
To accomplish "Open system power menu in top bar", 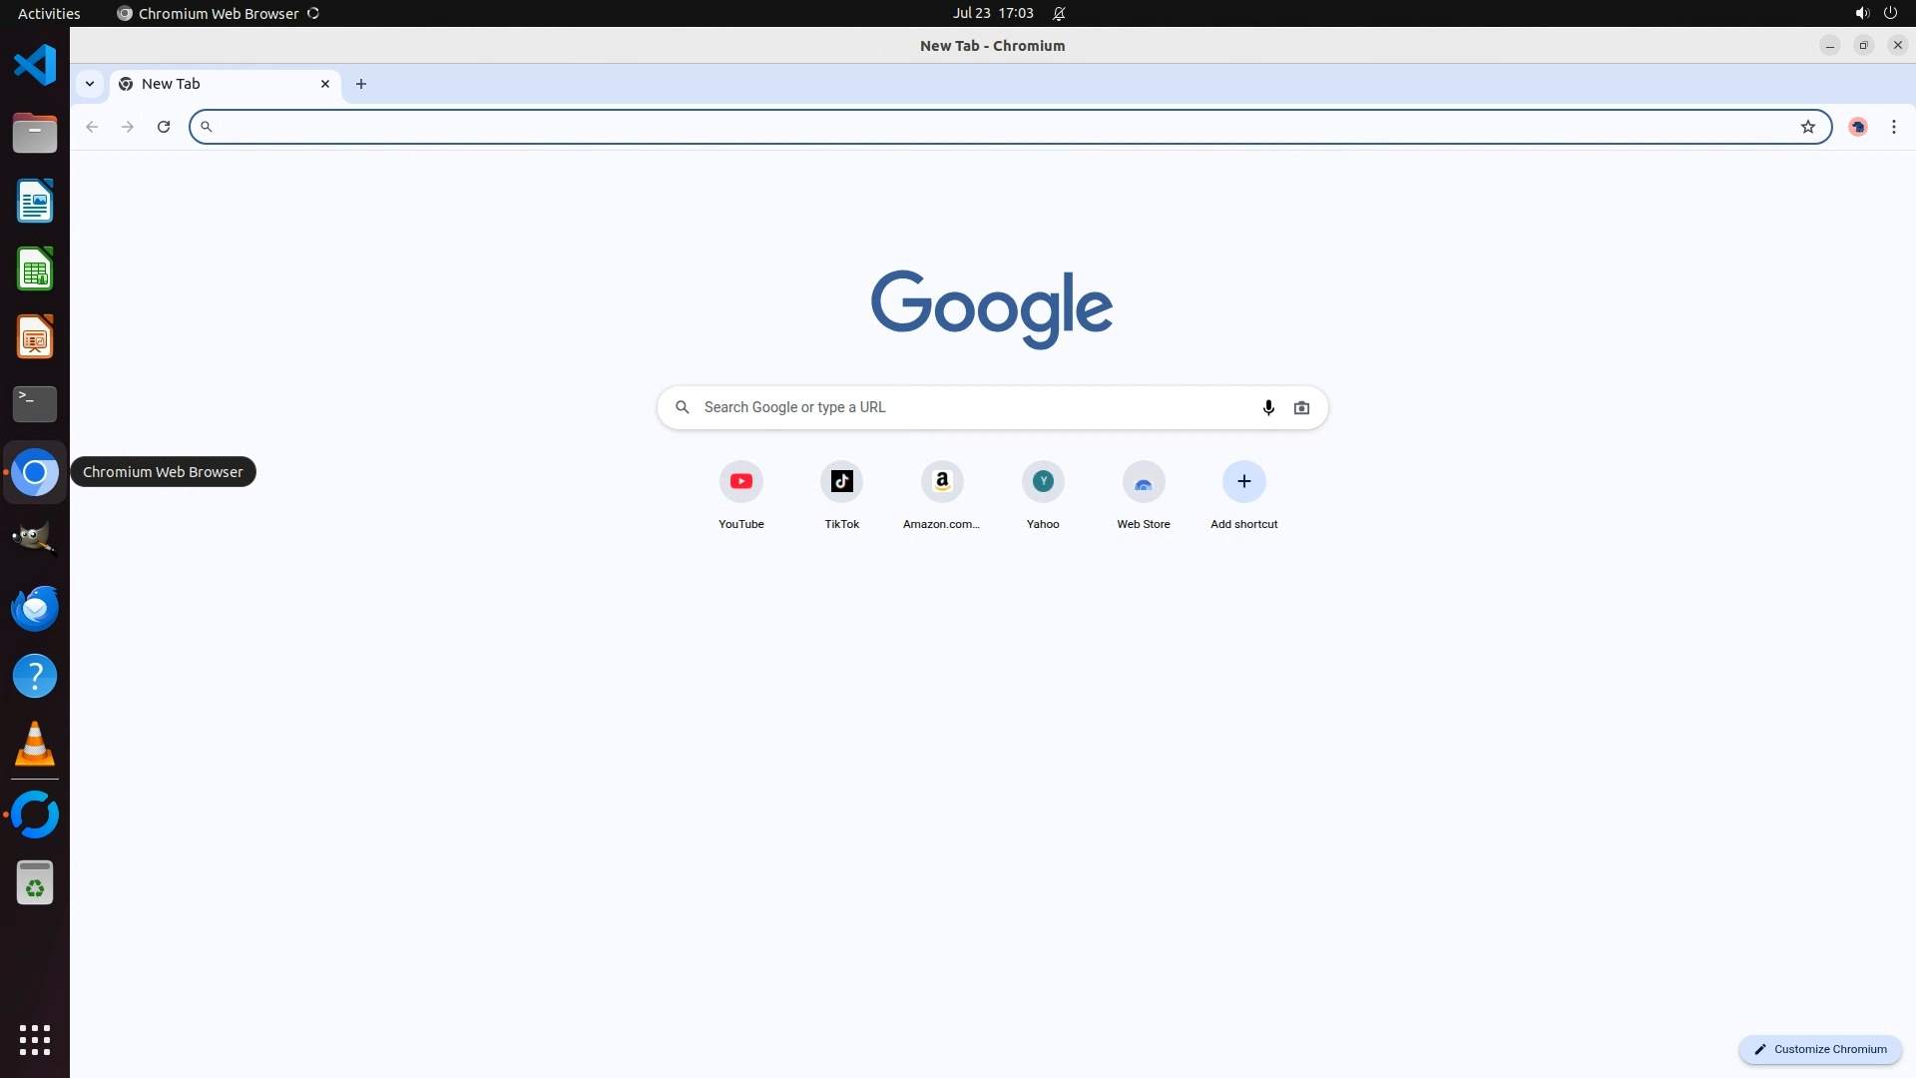I will (1889, 13).
